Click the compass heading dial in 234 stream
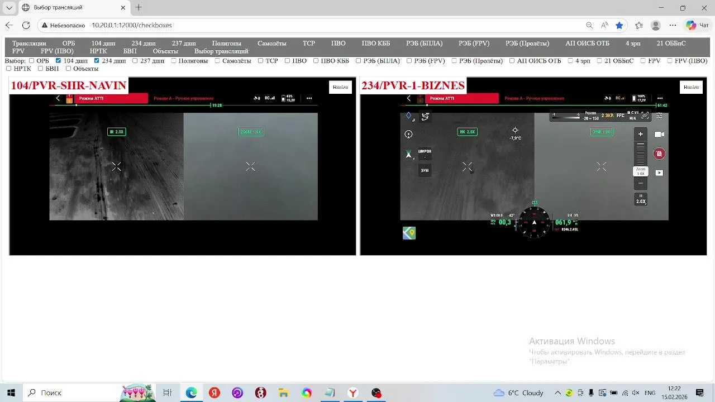This screenshot has height=402, width=715. 534,222
